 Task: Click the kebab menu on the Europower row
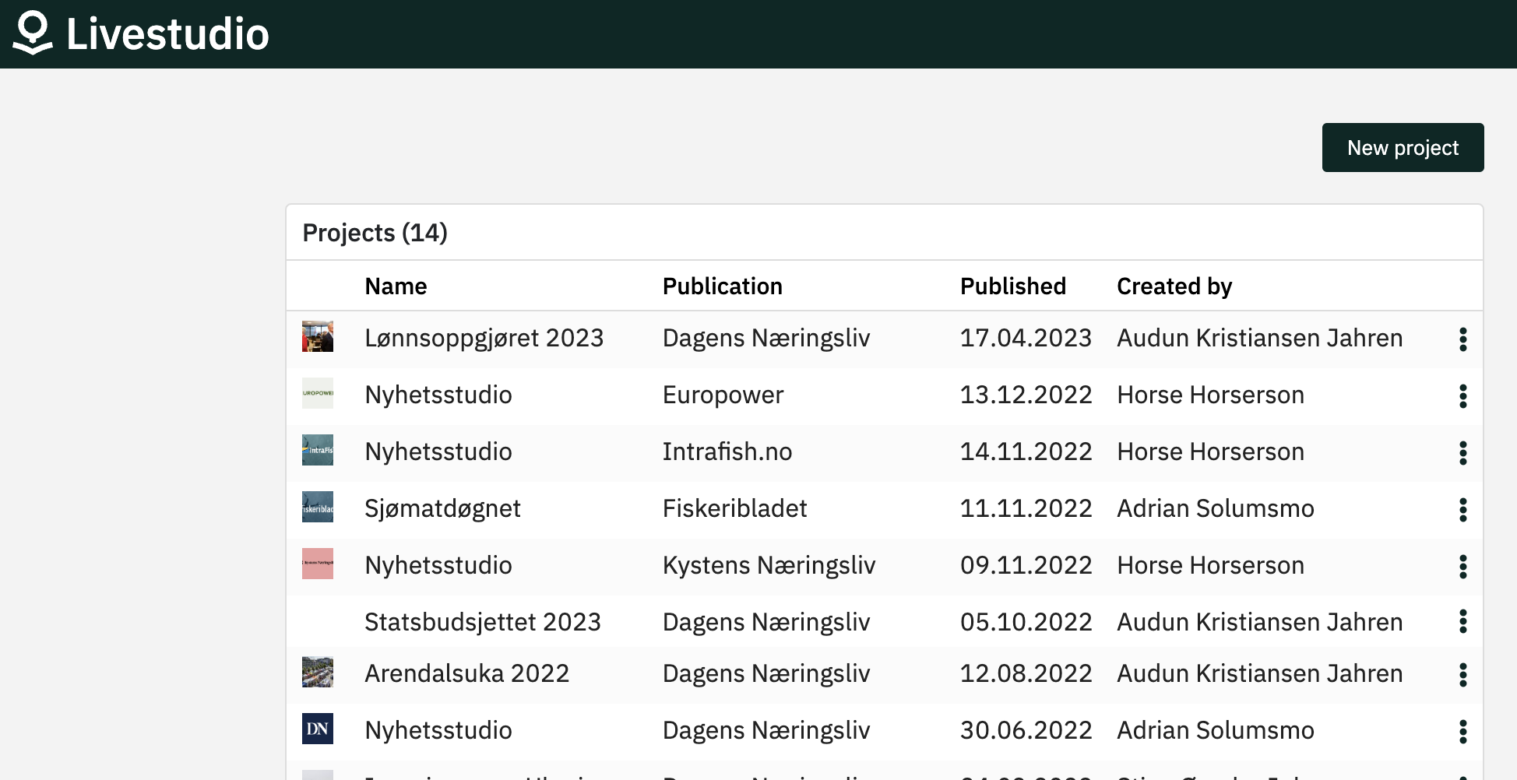pos(1463,396)
